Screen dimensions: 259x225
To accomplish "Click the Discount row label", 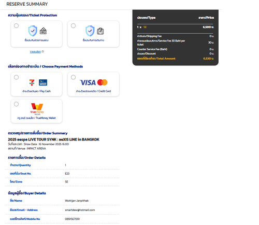I will click(147, 53).
